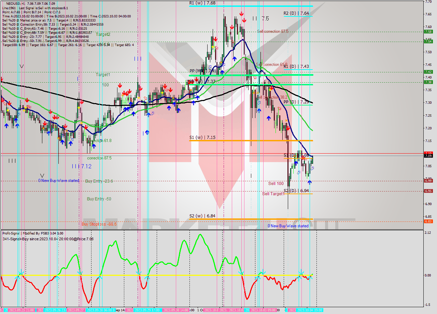Click the 'Sell %10 @ C_Entry61: 7.46' line

pyautogui.click(x=45, y=29)
